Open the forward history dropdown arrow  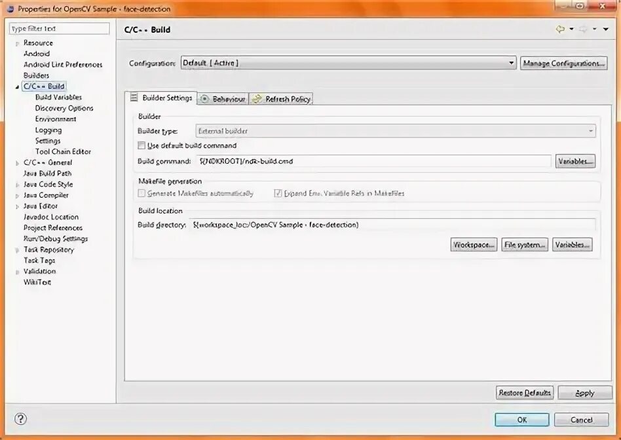[x=594, y=29]
